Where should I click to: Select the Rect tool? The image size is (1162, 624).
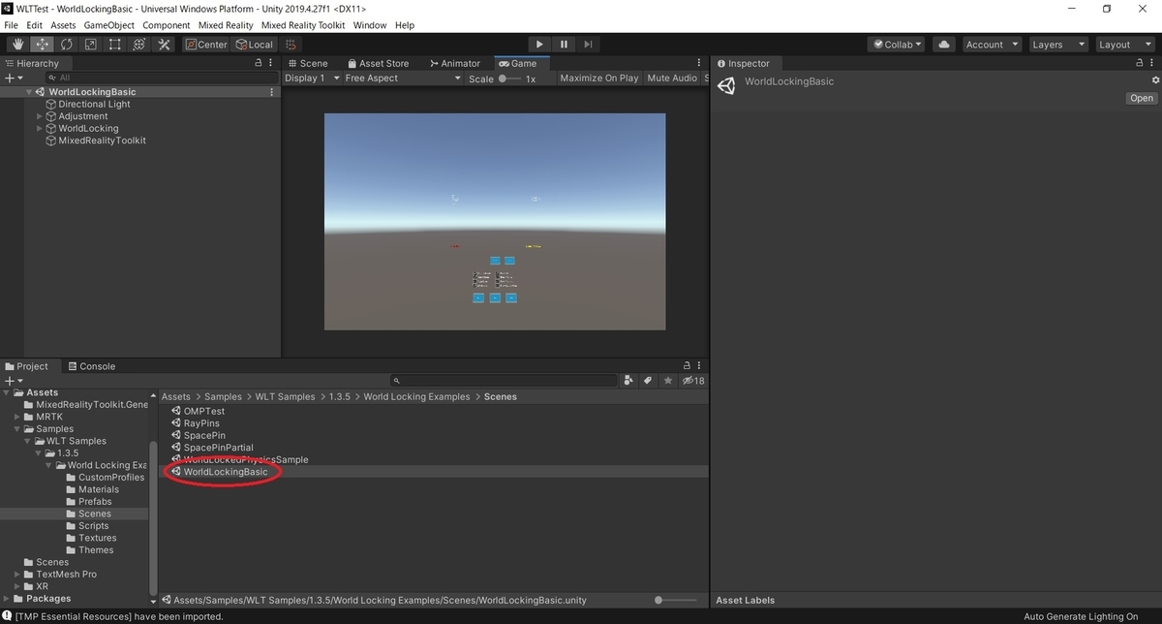114,45
